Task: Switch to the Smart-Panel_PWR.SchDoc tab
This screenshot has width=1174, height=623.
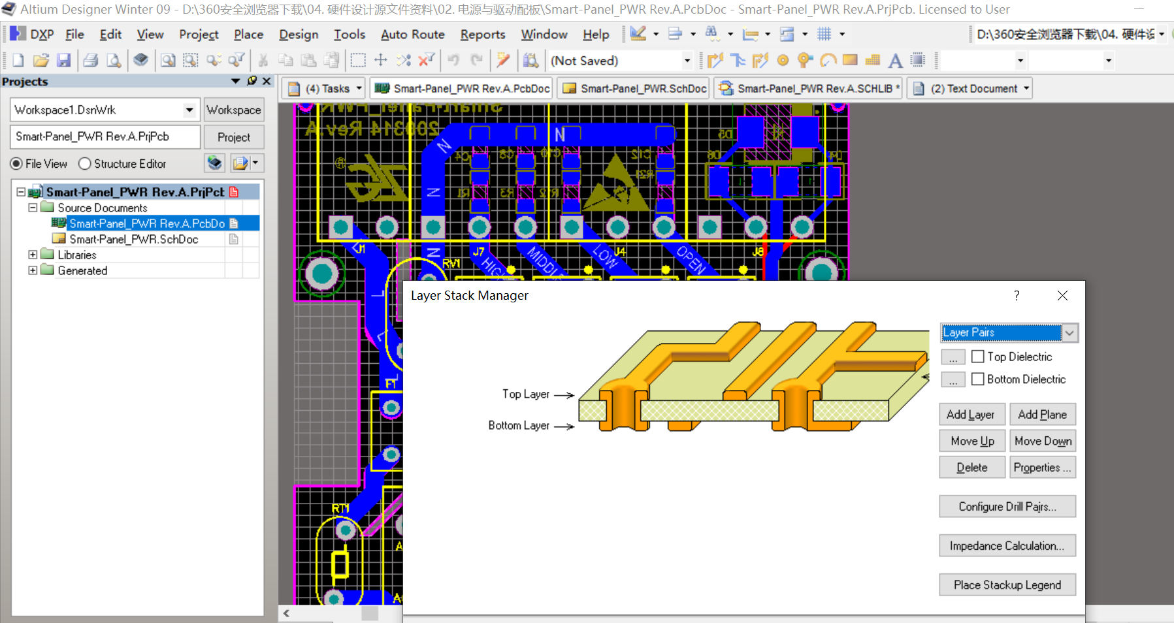Action: (634, 88)
